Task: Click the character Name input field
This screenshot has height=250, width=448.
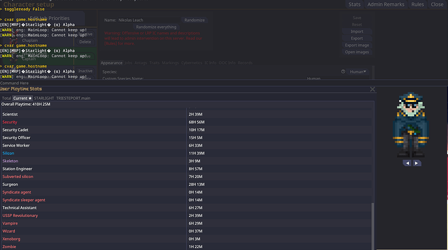Action: point(149,20)
